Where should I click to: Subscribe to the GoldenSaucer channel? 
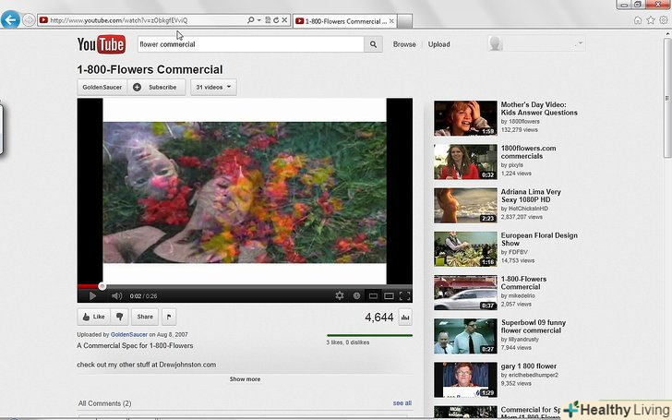point(156,87)
